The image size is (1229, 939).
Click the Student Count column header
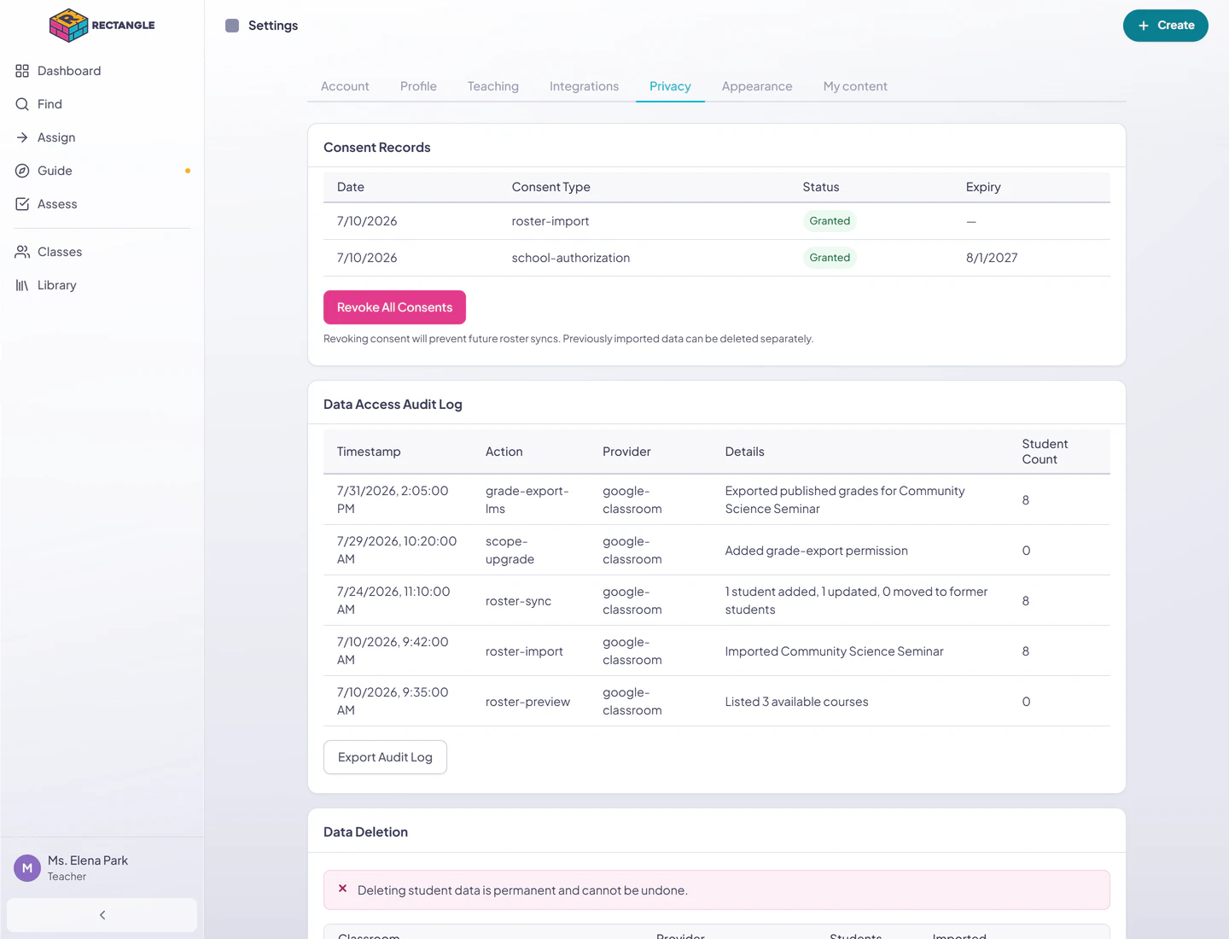1046,452
